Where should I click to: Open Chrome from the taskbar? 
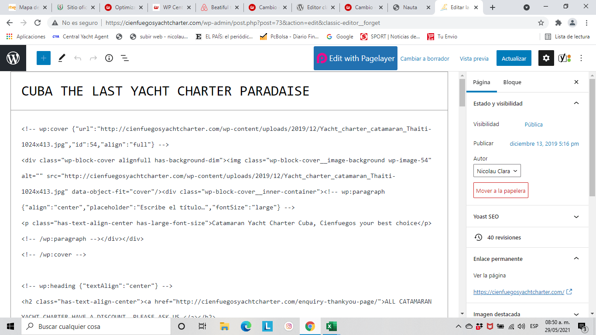click(310, 326)
